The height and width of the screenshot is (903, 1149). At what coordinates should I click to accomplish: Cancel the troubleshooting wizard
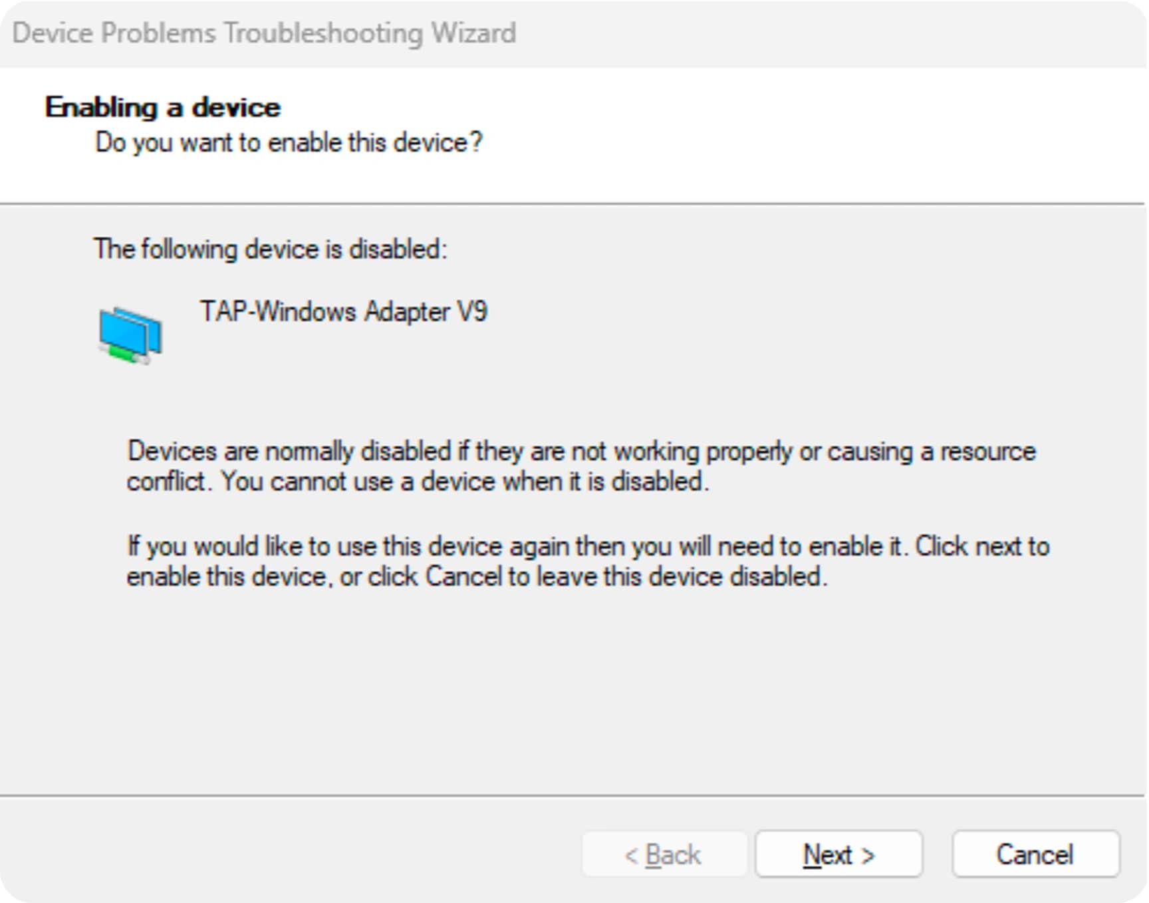1035,854
